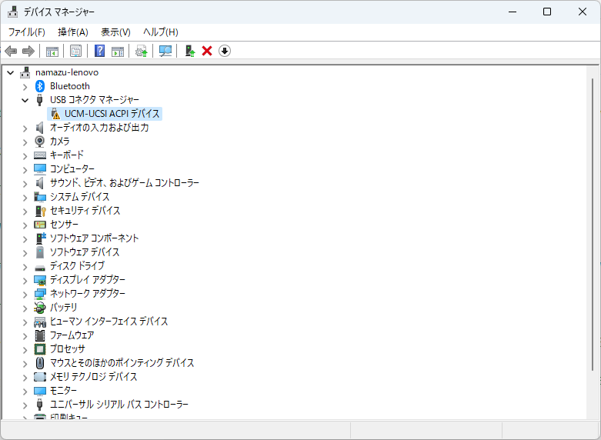The width and height of the screenshot is (601, 440).
Task: Expand the ネットワーク アダプター category
Action: (25, 294)
